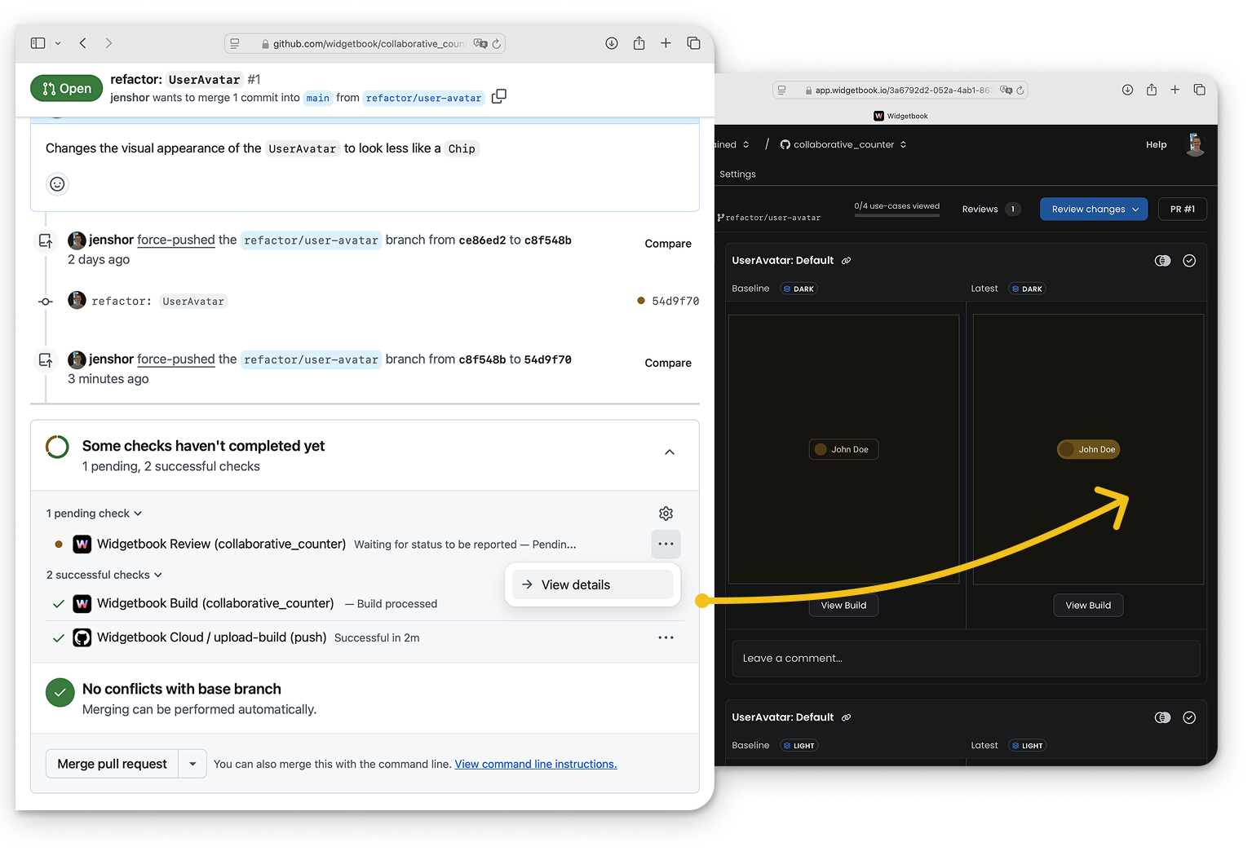This screenshot has height=851, width=1252.
Task: Toggle comparison mode for first UserAvatar use-case
Action: point(1162,261)
